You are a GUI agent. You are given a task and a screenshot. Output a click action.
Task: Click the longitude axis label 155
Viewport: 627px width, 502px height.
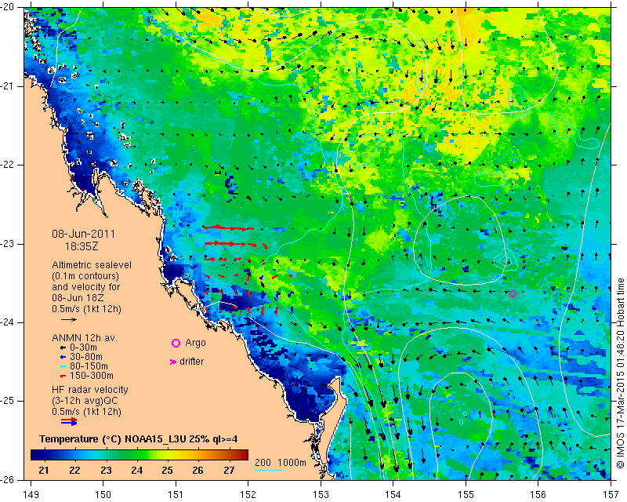pyautogui.click(x=466, y=495)
